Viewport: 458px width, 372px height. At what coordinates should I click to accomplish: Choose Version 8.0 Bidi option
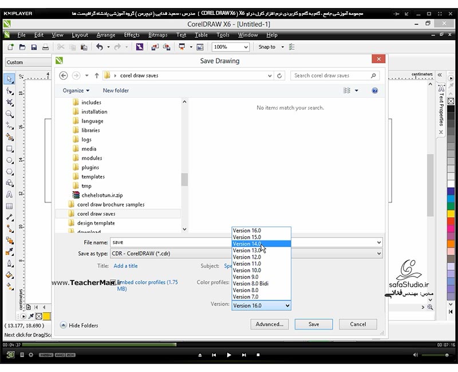(262, 283)
